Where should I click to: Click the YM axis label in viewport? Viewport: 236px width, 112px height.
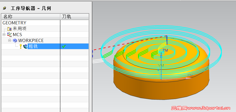point(161,65)
